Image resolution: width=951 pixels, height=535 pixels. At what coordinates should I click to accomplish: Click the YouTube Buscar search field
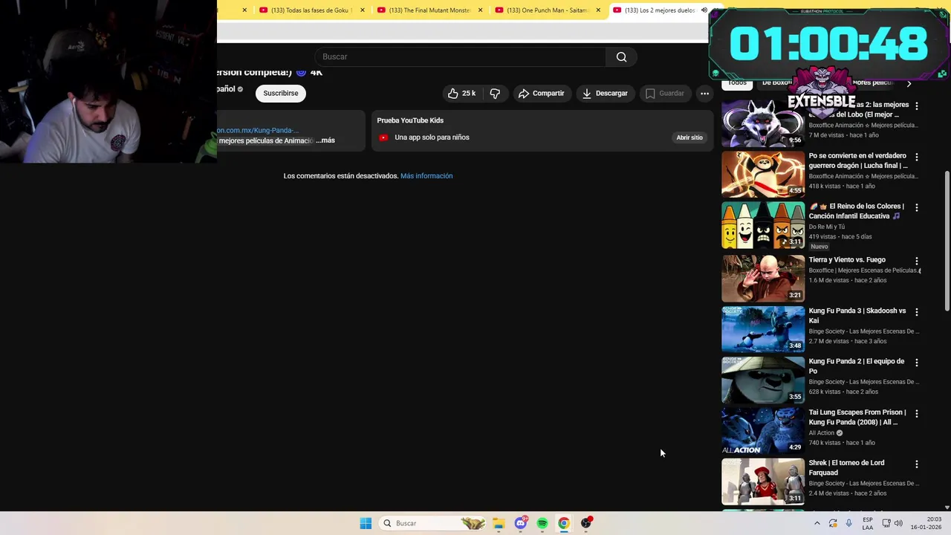click(461, 56)
